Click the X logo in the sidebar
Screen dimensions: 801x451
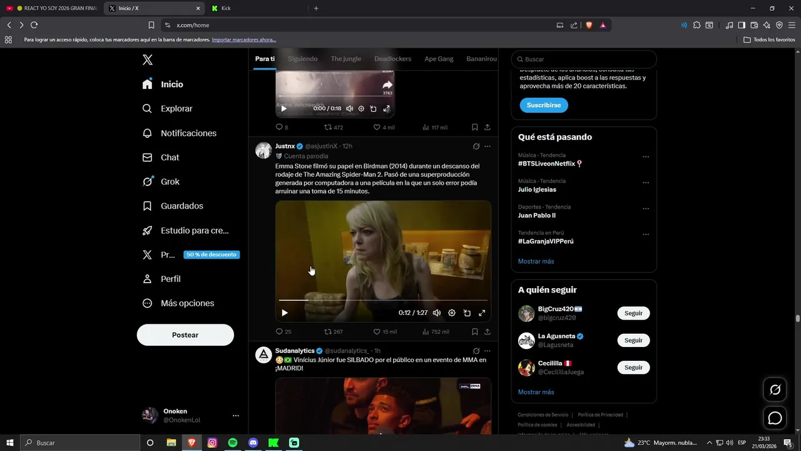(147, 60)
